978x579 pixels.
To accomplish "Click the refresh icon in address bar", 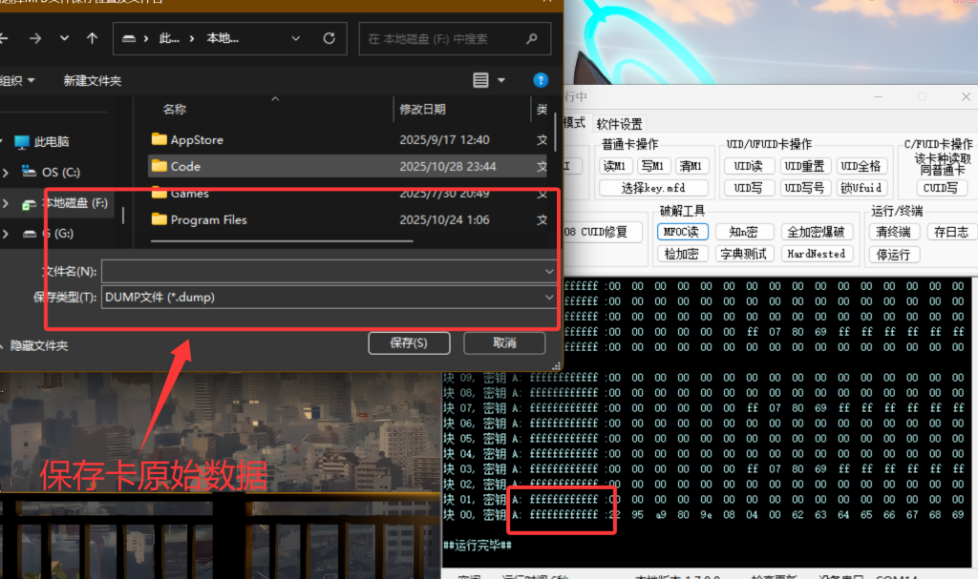I will (330, 39).
